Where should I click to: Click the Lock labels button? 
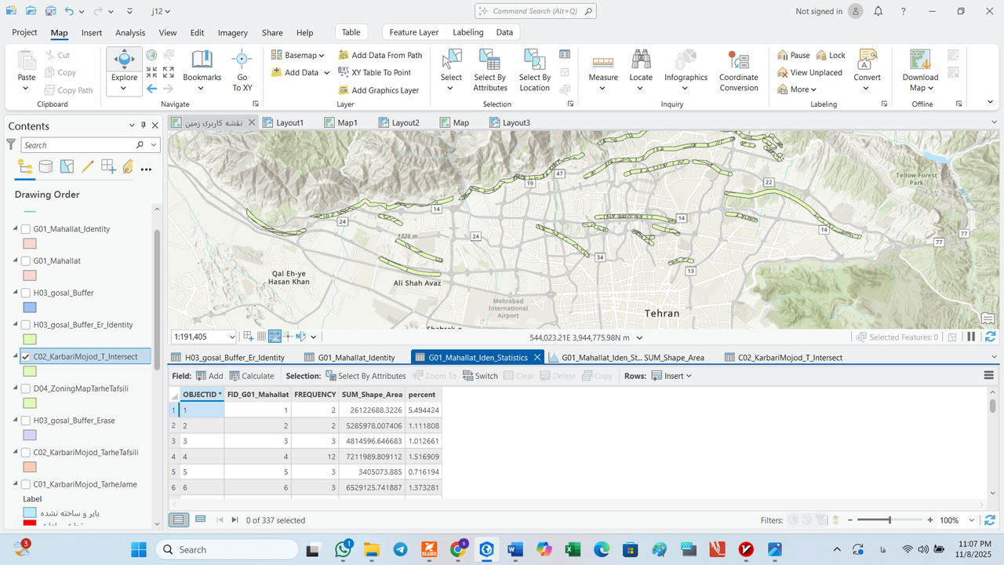point(831,55)
